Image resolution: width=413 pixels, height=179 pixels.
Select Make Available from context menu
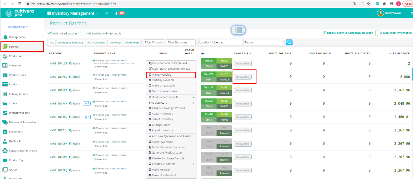[x=171, y=75]
